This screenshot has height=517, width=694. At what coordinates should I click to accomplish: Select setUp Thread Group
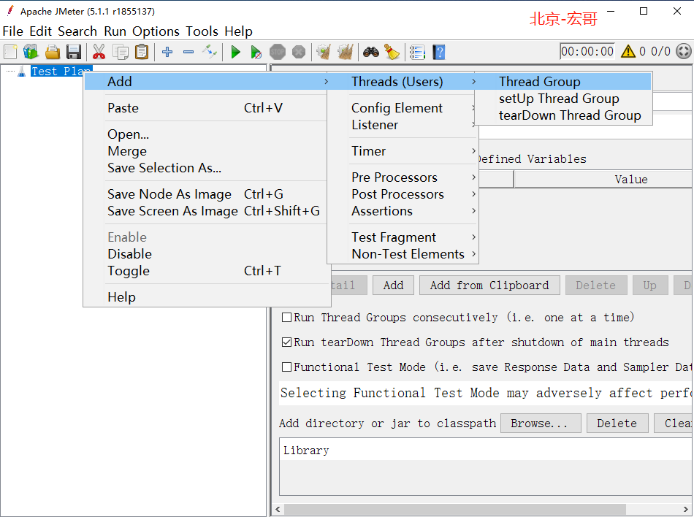click(563, 98)
